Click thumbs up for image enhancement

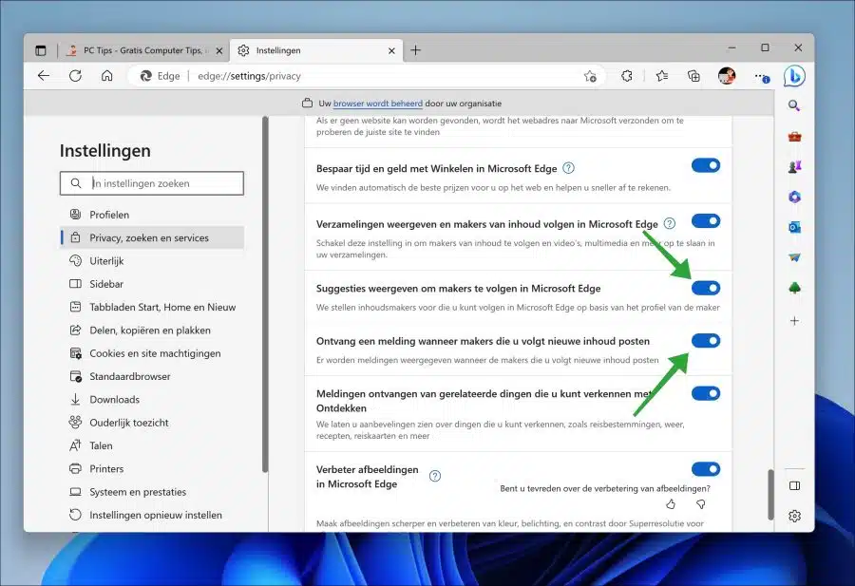click(671, 504)
